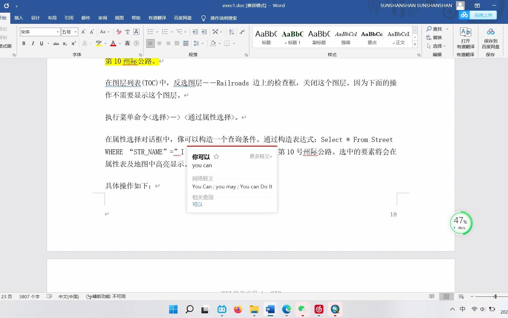Open the Design tab

click(x=35, y=18)
